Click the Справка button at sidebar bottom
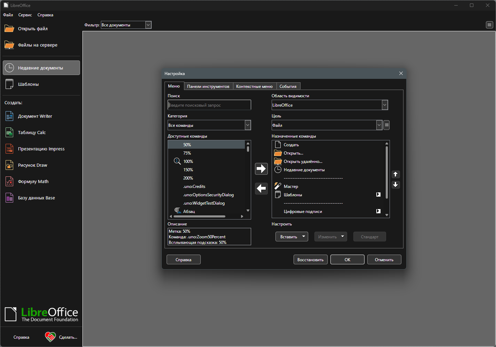This screenshot has width=496, height=347. (x=22, y=337)
